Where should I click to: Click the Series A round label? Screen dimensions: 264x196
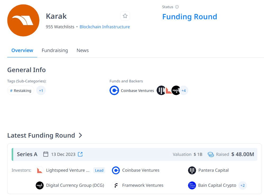click(27, 154)
